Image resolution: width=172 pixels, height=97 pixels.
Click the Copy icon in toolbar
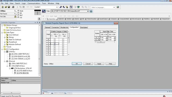(20, 7)
